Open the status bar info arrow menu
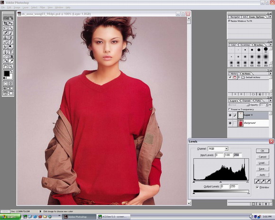This screenshot has width=275, height=220. (40, 211)
